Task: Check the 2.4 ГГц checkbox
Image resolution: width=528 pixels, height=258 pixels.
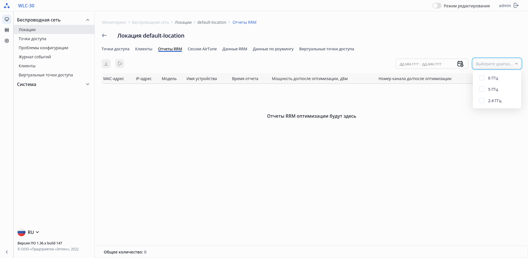Action: (482, 100)
